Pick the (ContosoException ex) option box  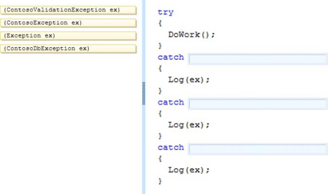(x=68, y=23)
